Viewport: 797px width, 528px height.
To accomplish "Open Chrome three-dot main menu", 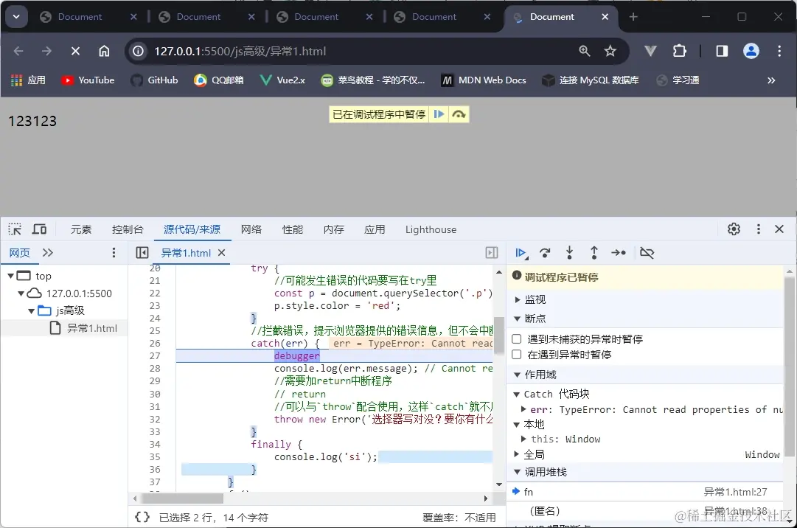I will [779, 51].
